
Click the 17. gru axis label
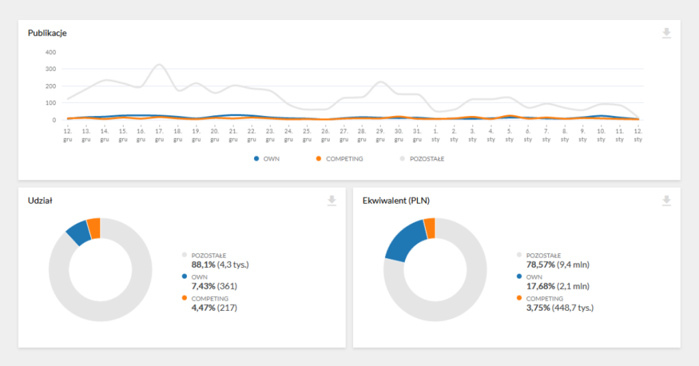click(159, 135)
